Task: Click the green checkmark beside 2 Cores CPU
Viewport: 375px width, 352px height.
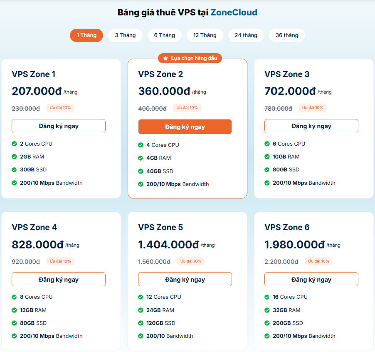Action: (15, 144)
